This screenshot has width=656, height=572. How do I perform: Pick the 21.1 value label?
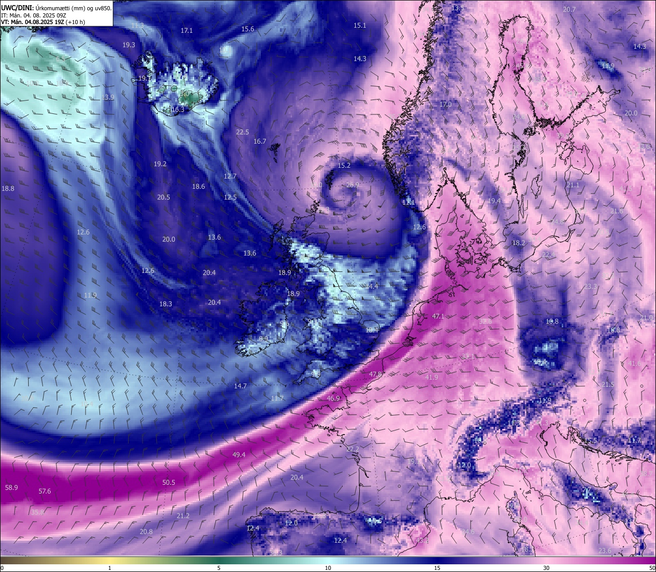click(x=573, y=185)
